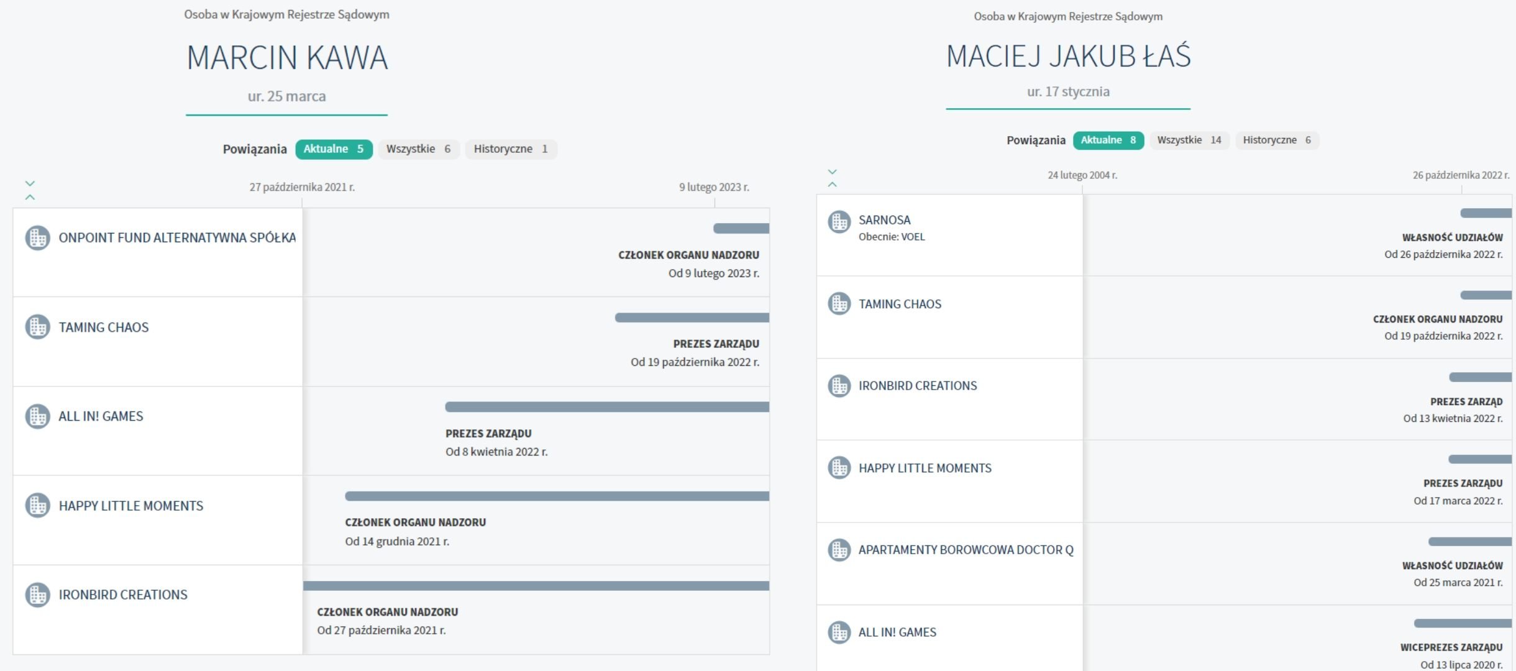The image size is (1516, 671).
Task: Open Historyczne 6 tab for Maciej Łaś
Action: pos(1276,140)
